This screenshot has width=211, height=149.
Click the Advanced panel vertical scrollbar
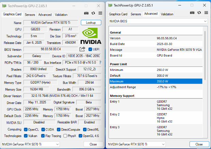click(205, 55)
